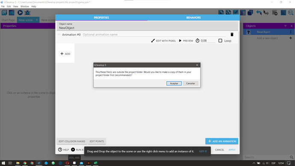
Task: Open the layers editor toolbar icon
Action: (x=250, y=12)
